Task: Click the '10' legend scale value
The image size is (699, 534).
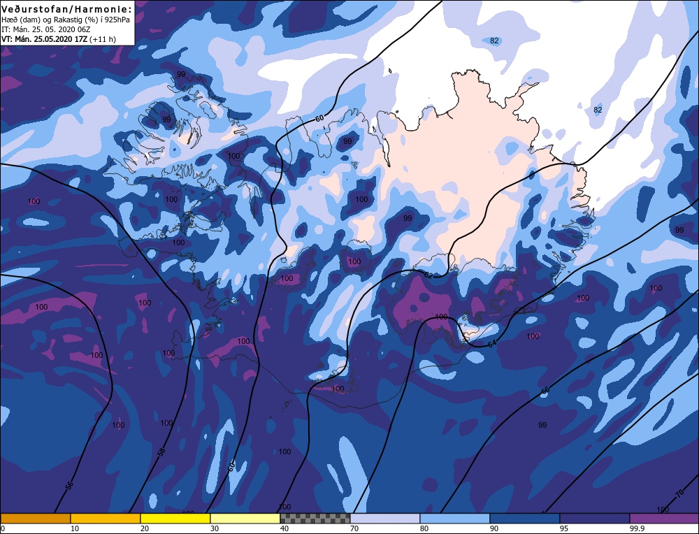Action: 75,528
